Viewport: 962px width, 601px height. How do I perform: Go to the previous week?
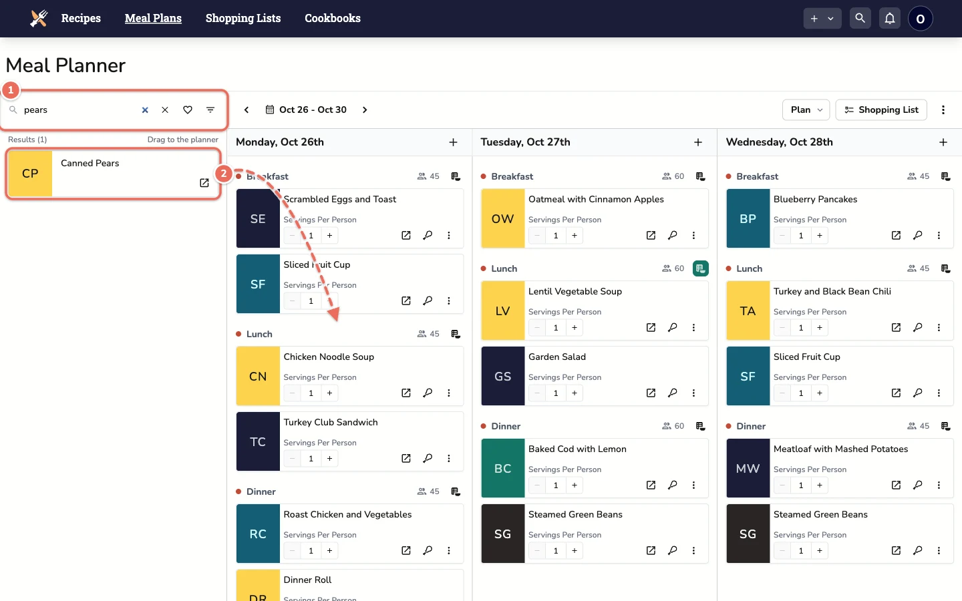pyautogui.click(x=247, y=110)
